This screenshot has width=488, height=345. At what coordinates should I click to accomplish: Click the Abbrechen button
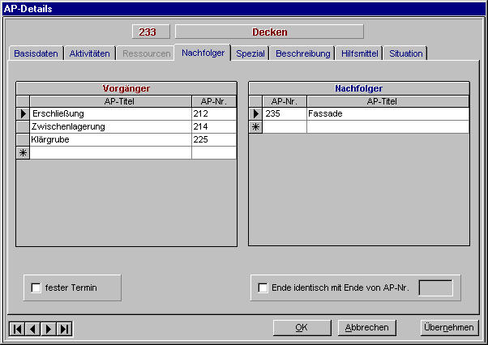tap(367, 327)
